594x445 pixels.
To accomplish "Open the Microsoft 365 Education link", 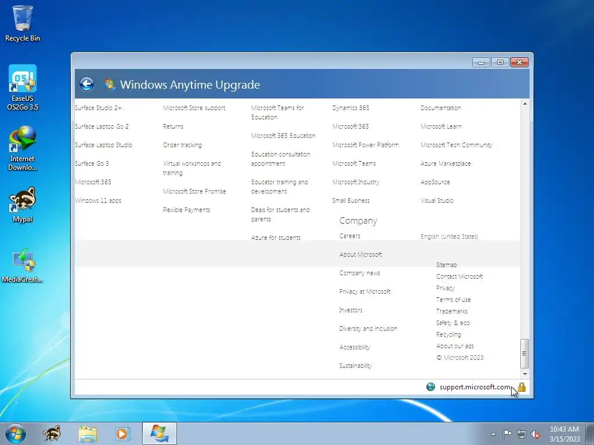I will [283, 136].
